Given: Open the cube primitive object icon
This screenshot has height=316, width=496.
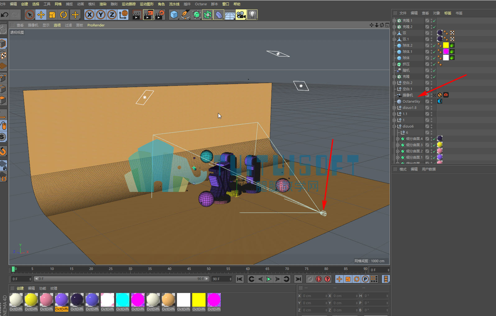Looking at the screenshot, I should point(174,15).
